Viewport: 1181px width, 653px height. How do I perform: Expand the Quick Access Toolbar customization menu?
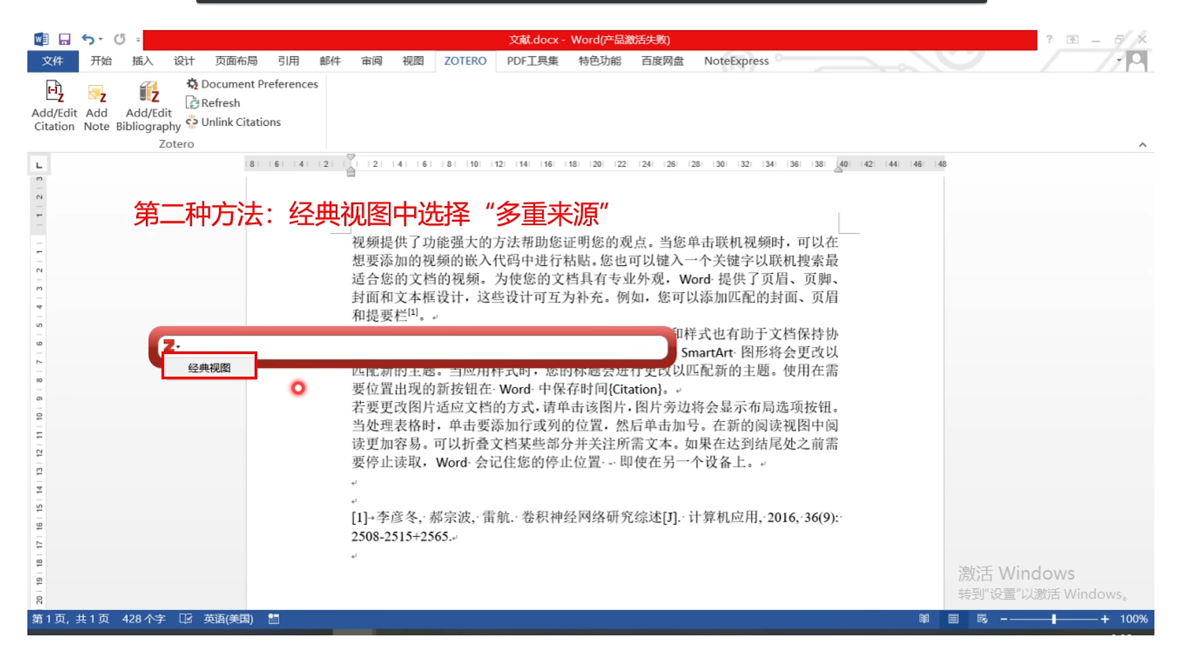138,39
